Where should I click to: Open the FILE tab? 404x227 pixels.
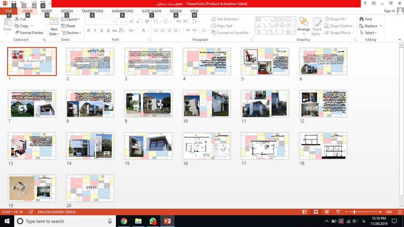coord(9,11)
